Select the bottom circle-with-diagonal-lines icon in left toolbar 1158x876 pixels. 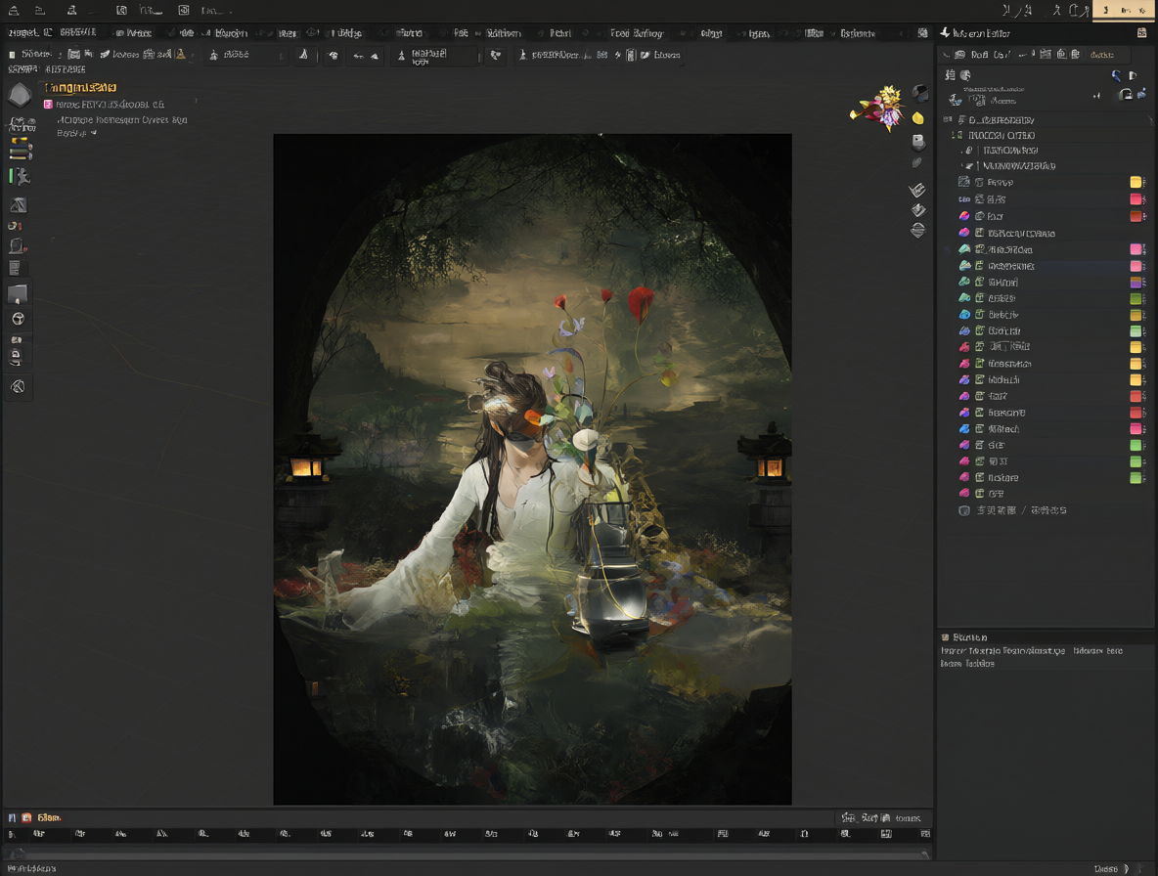coord(19,387)
